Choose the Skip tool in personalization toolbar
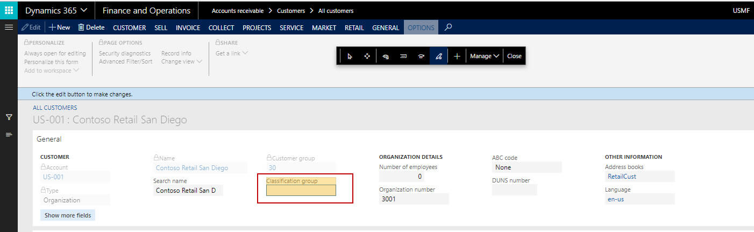 pos(421,56)
